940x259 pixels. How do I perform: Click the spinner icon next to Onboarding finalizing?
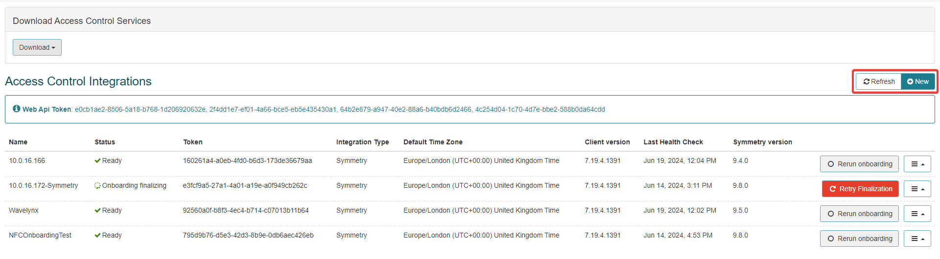97,186
